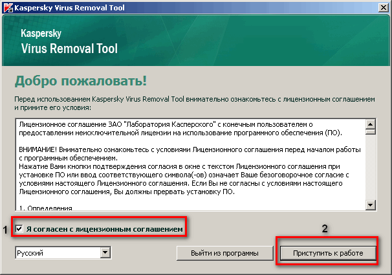
Task: Click the Добро пожаловать! heading
Action: pyautogui.click(x=81, y=81)
